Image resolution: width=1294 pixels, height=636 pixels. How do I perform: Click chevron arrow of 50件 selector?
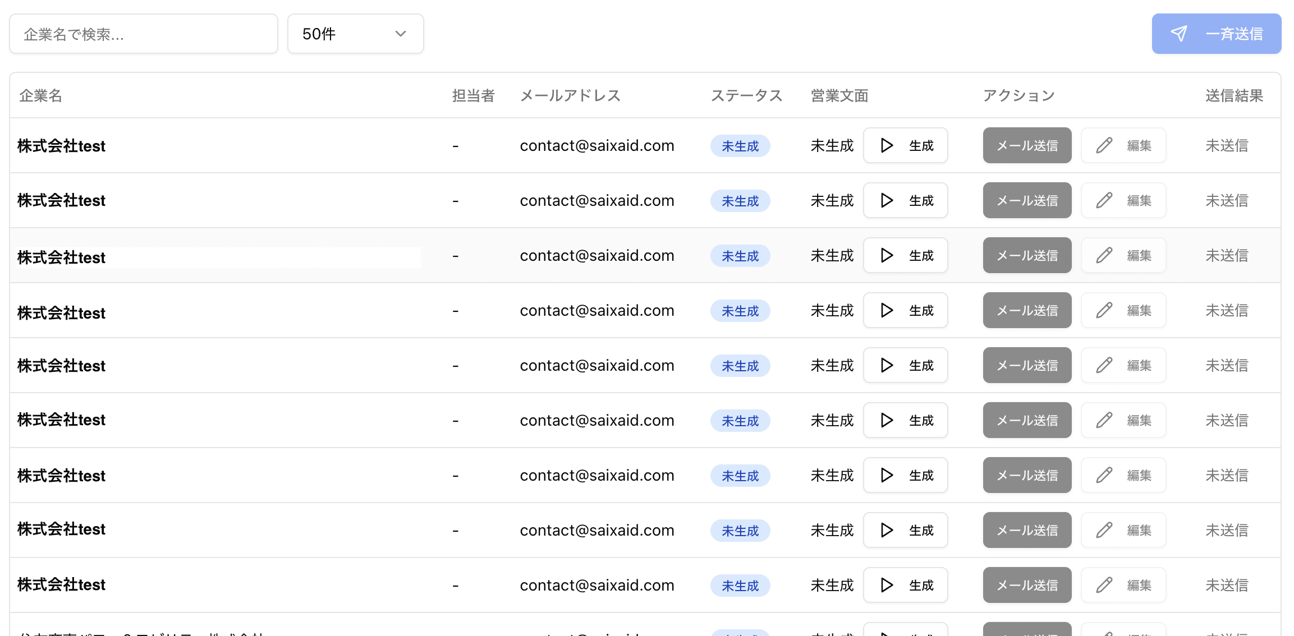(x=400, y=34)
